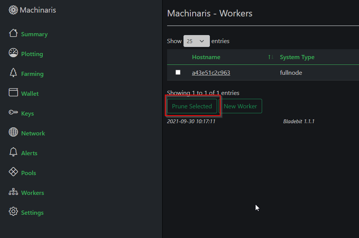Open the Alerts page
This screenshot has width=359, height=238.
tap(29, 153)
